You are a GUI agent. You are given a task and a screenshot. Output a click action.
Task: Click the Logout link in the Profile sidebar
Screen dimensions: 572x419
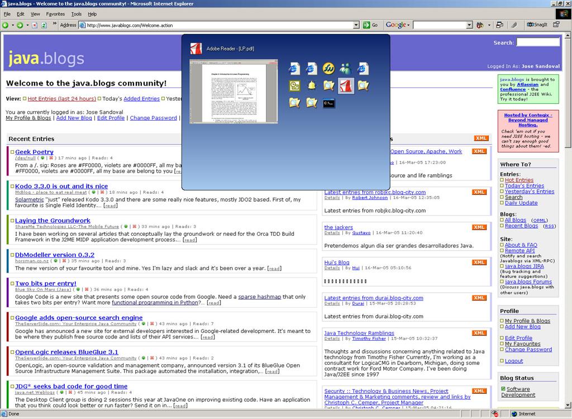514,361
